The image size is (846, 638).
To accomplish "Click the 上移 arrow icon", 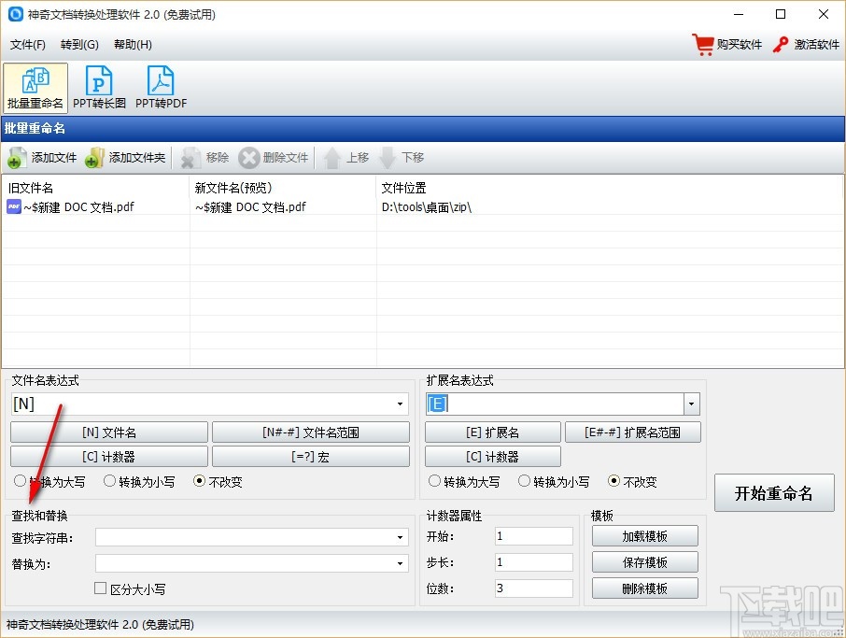I will pyautogui.click(x=331, y=158).
